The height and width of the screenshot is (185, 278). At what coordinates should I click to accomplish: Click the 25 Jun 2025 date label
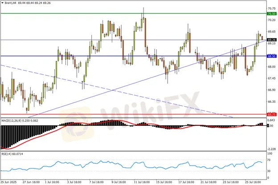tap(8, 182)
